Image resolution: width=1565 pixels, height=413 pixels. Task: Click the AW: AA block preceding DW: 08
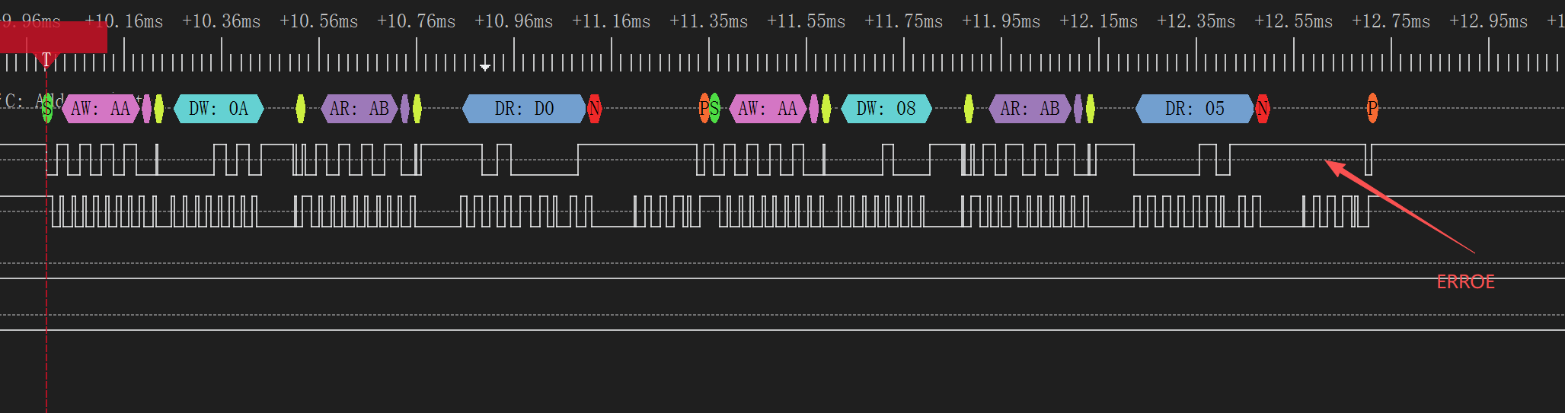point(768,109)
